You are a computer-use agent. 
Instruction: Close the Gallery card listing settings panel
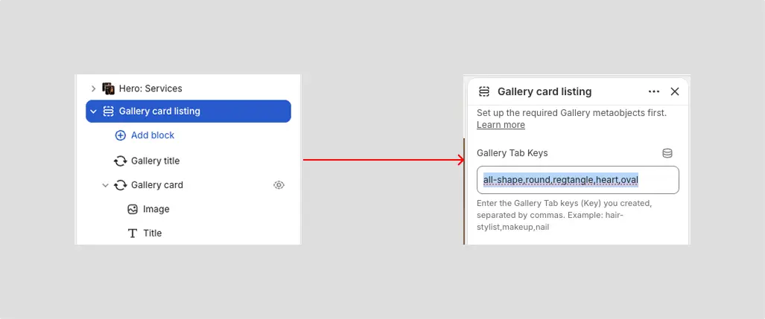tap(675, 91)
